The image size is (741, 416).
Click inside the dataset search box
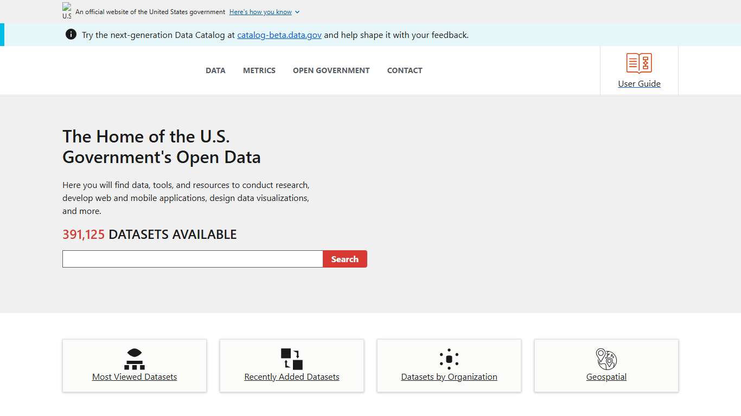point(192,259)
